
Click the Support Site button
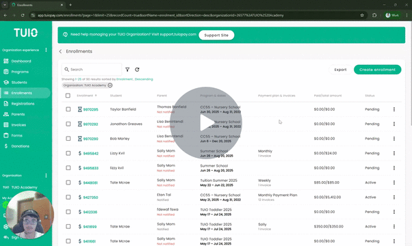coord(216,35)
